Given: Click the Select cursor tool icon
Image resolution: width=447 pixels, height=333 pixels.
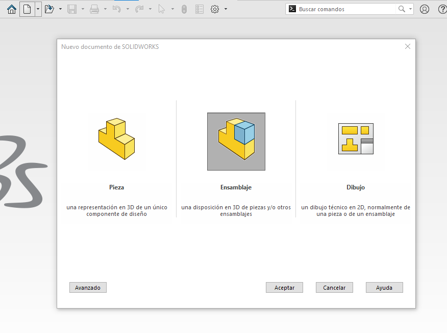Looking at the screenshot, I should 162,9.
